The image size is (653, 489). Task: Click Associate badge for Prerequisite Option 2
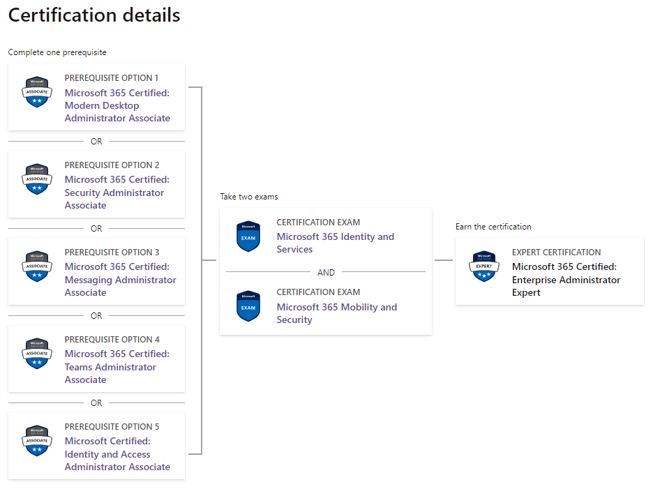[x=37, y=179]
